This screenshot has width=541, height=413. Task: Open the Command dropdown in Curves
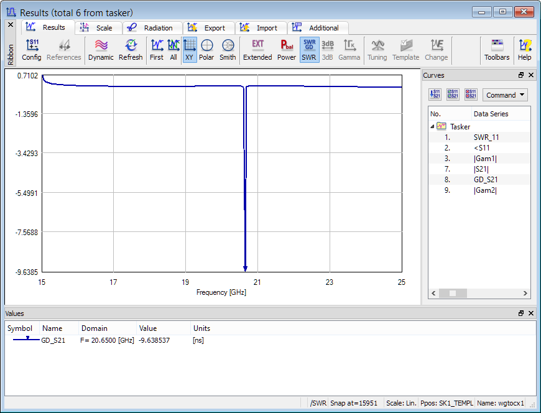tap(505, 95)
